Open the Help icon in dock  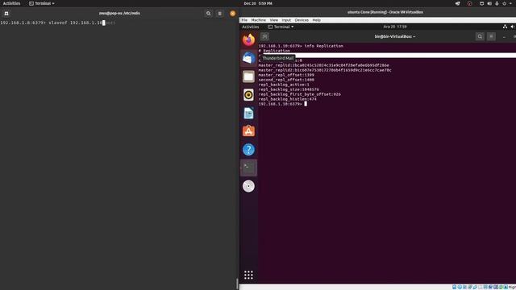pos(248,150)
